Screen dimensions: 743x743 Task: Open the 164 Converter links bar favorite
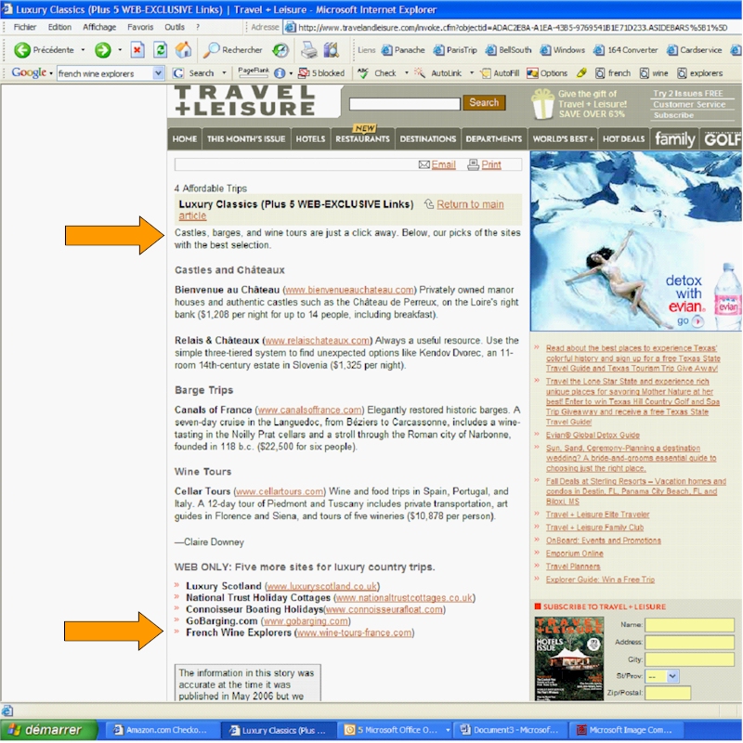tap(626, 50)
